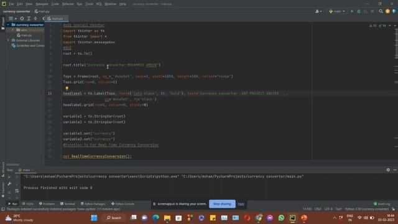Screen dimensions: 398x224
Task: Select main.py in the project tree
Action: pos(25,35)
